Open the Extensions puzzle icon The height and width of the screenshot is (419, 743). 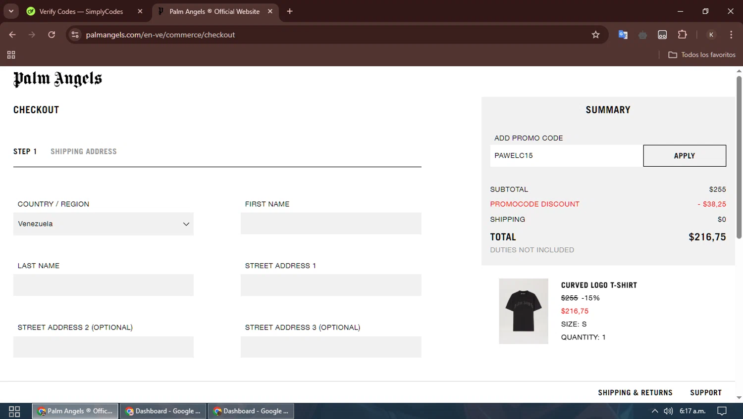click(x=682, y=35)
